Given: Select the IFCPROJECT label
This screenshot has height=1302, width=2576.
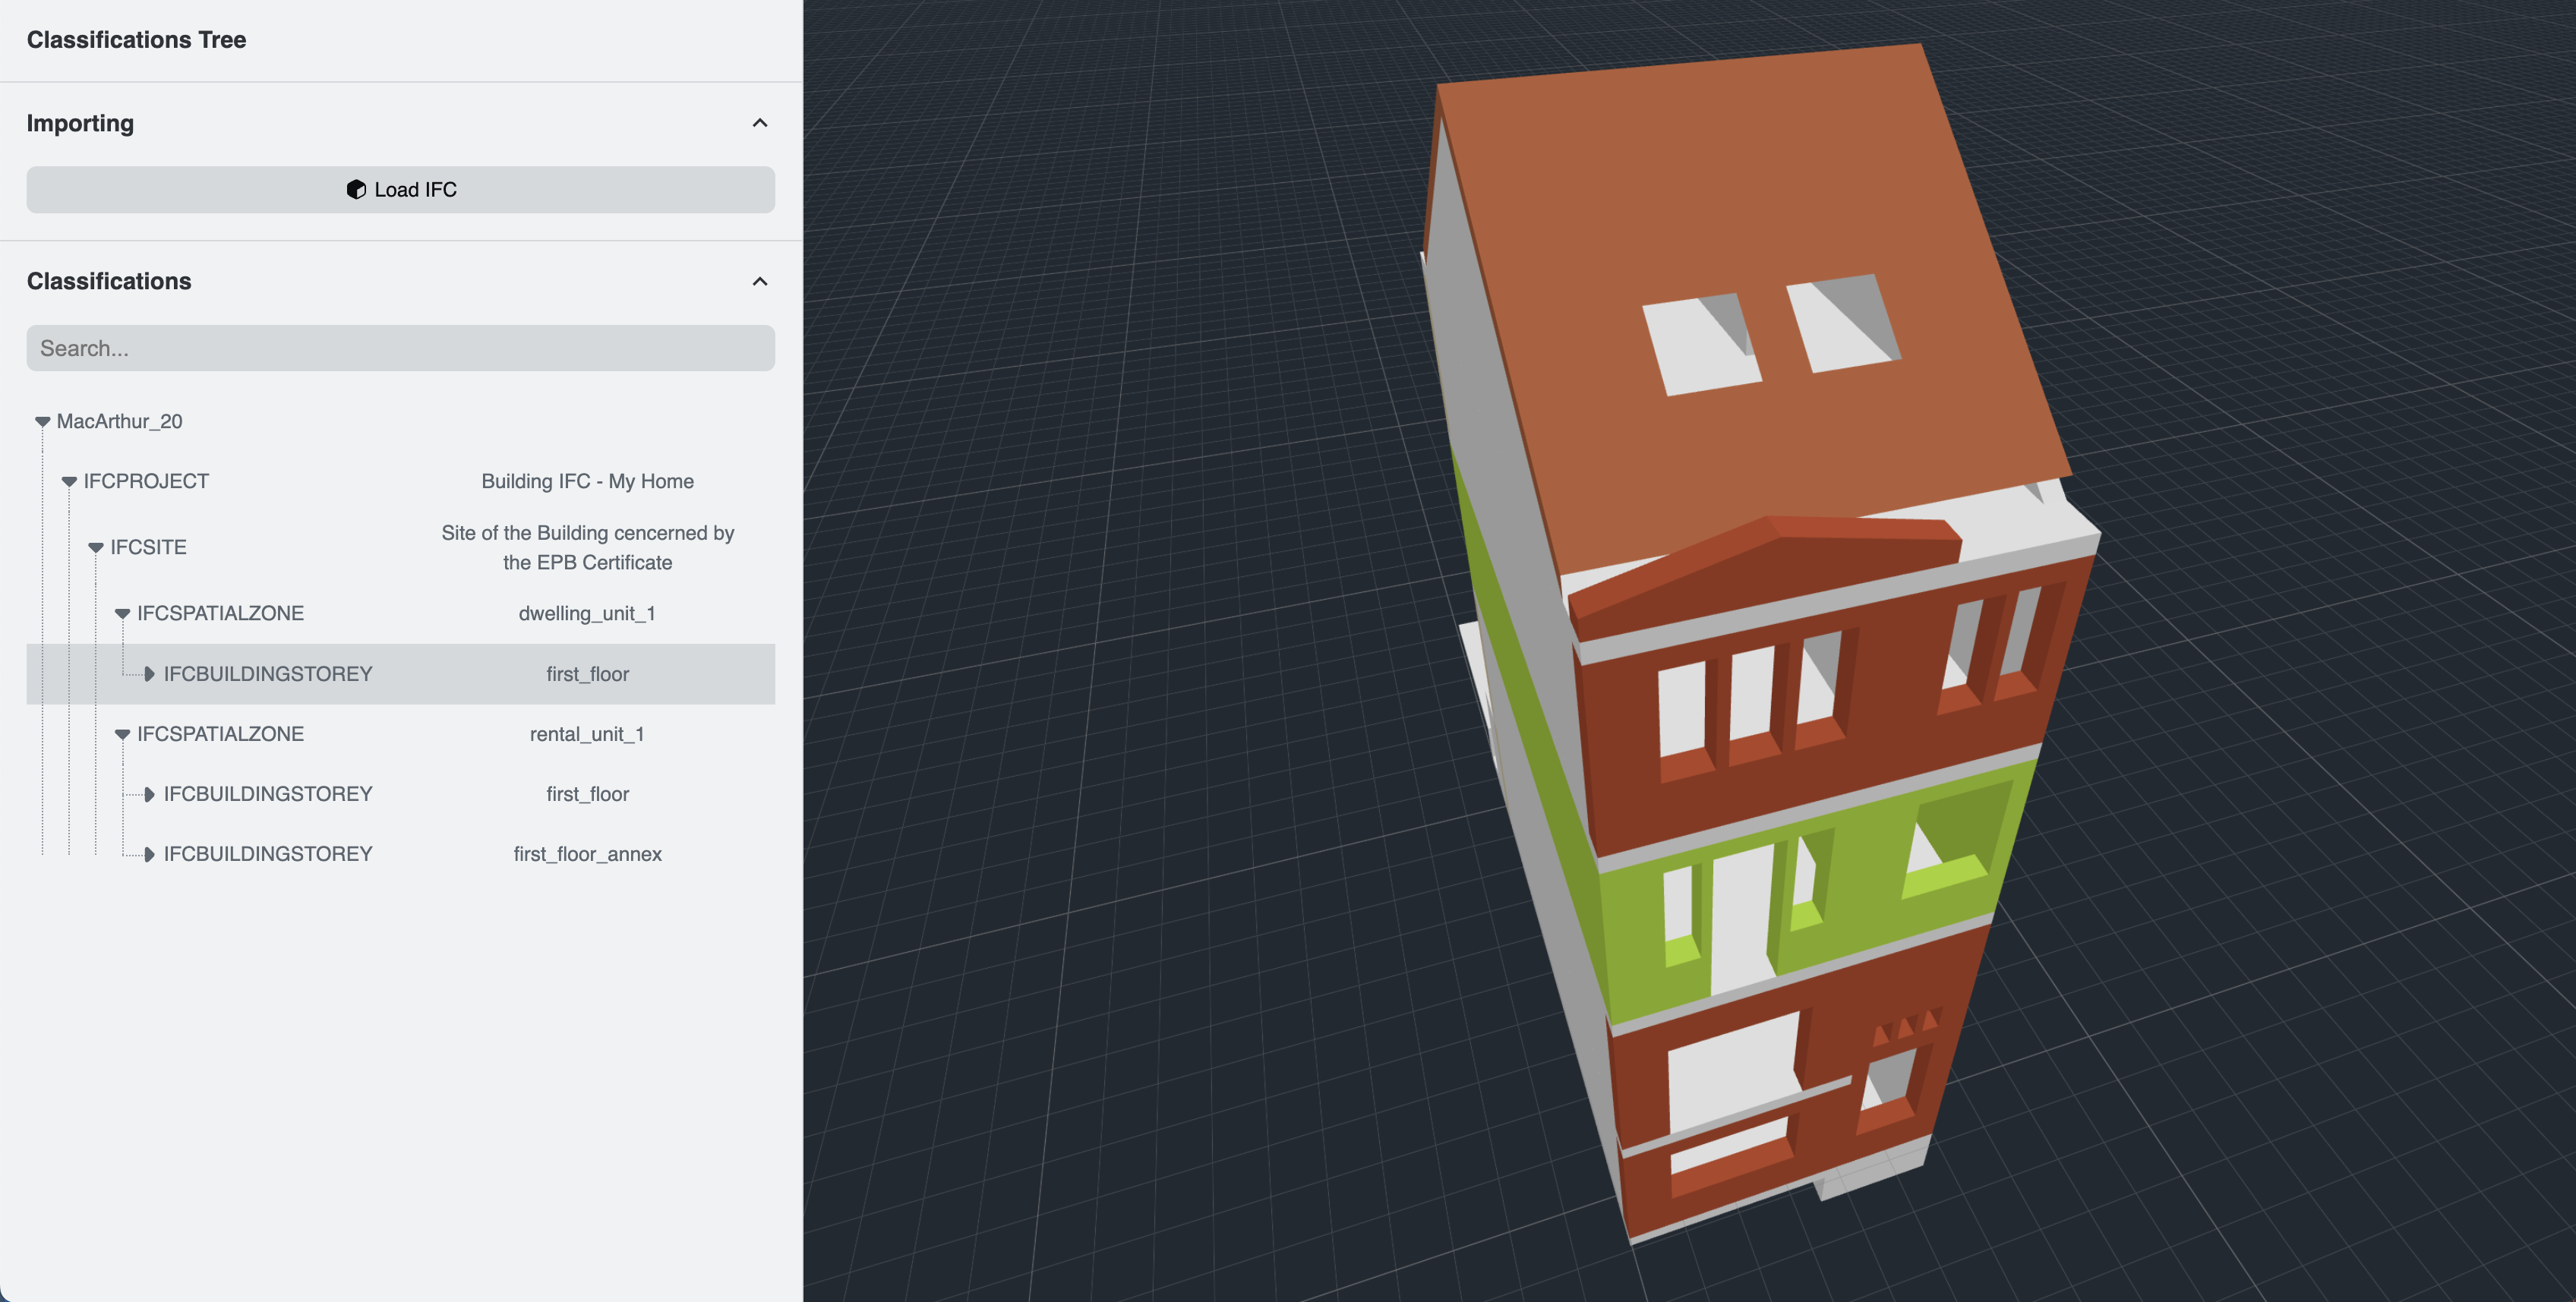Looking at the screenshot, I should [x=146, y=481].
